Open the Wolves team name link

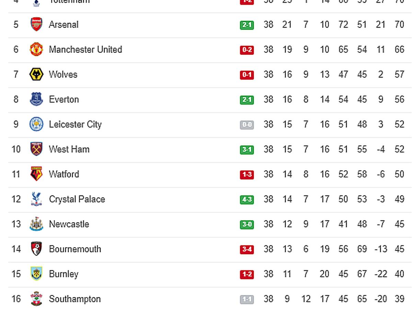[x=63, y=75]
